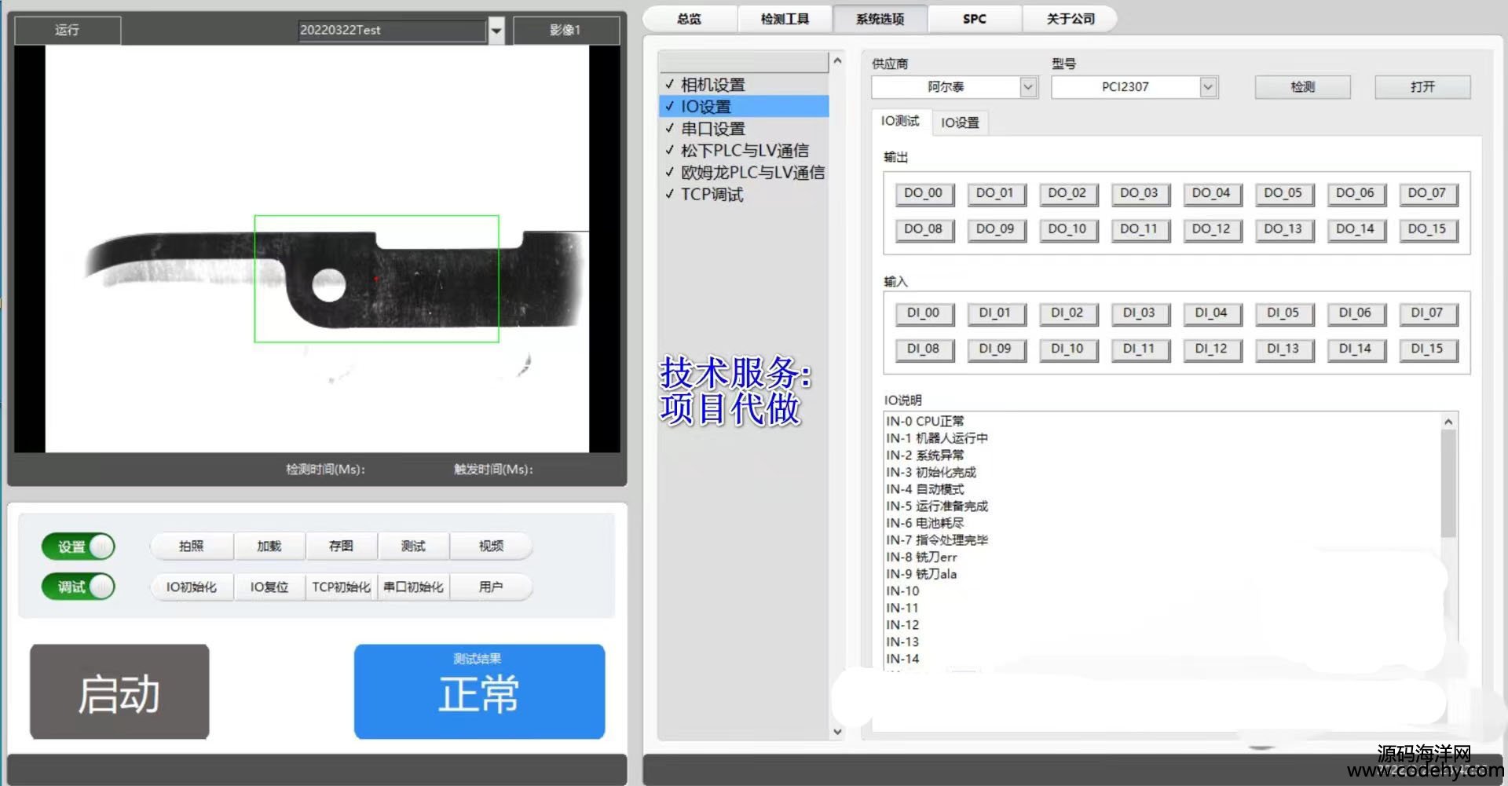
Task: Click the 视频 video button
Action: pyautogui.click(x=491, y=547)
